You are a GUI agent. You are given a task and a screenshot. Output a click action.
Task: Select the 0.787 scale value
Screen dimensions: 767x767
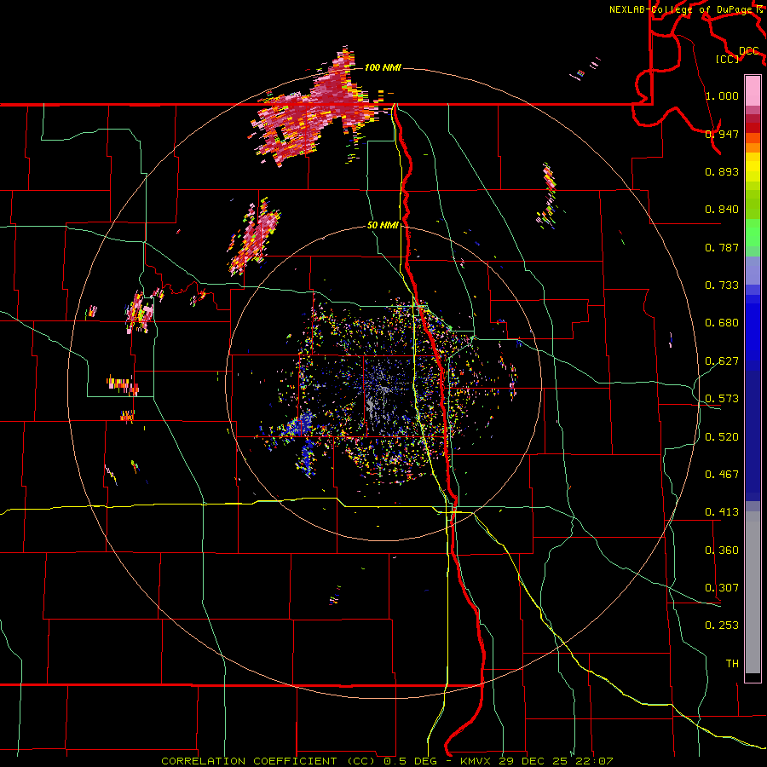[x=722, y=247]
